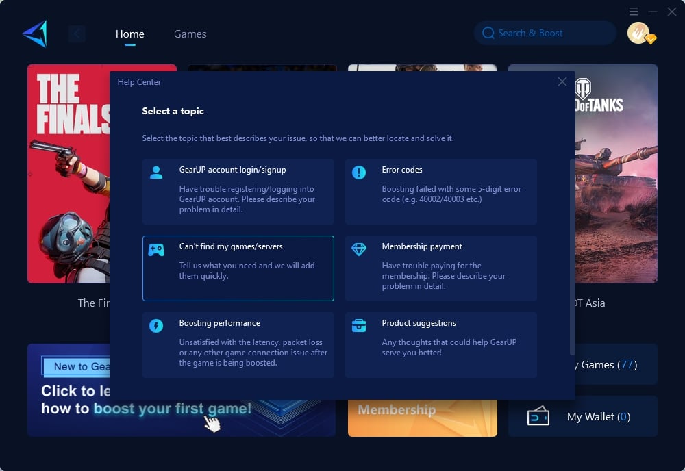Viewport: 685px width, 471px height.
Task: Click 'Boosting failed with some 5-digit' description
Action: (451, 194)
